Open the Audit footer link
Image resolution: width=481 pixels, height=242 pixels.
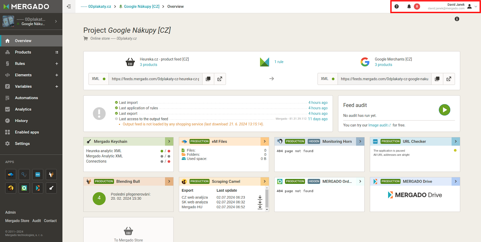pos(36,221)
